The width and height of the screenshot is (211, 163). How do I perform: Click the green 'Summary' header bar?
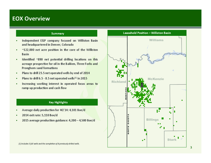[x=57, y=33]
